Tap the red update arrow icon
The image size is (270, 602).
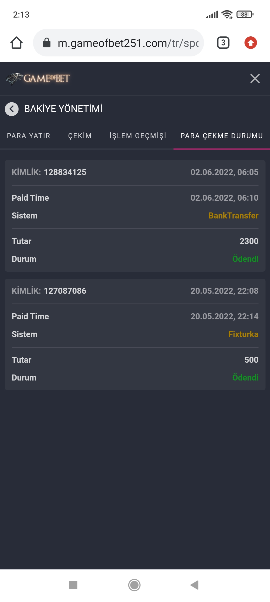click(x=250, y=43)
